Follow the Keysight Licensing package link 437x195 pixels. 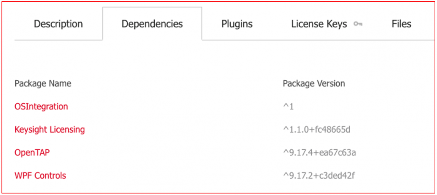click(50, 130)
